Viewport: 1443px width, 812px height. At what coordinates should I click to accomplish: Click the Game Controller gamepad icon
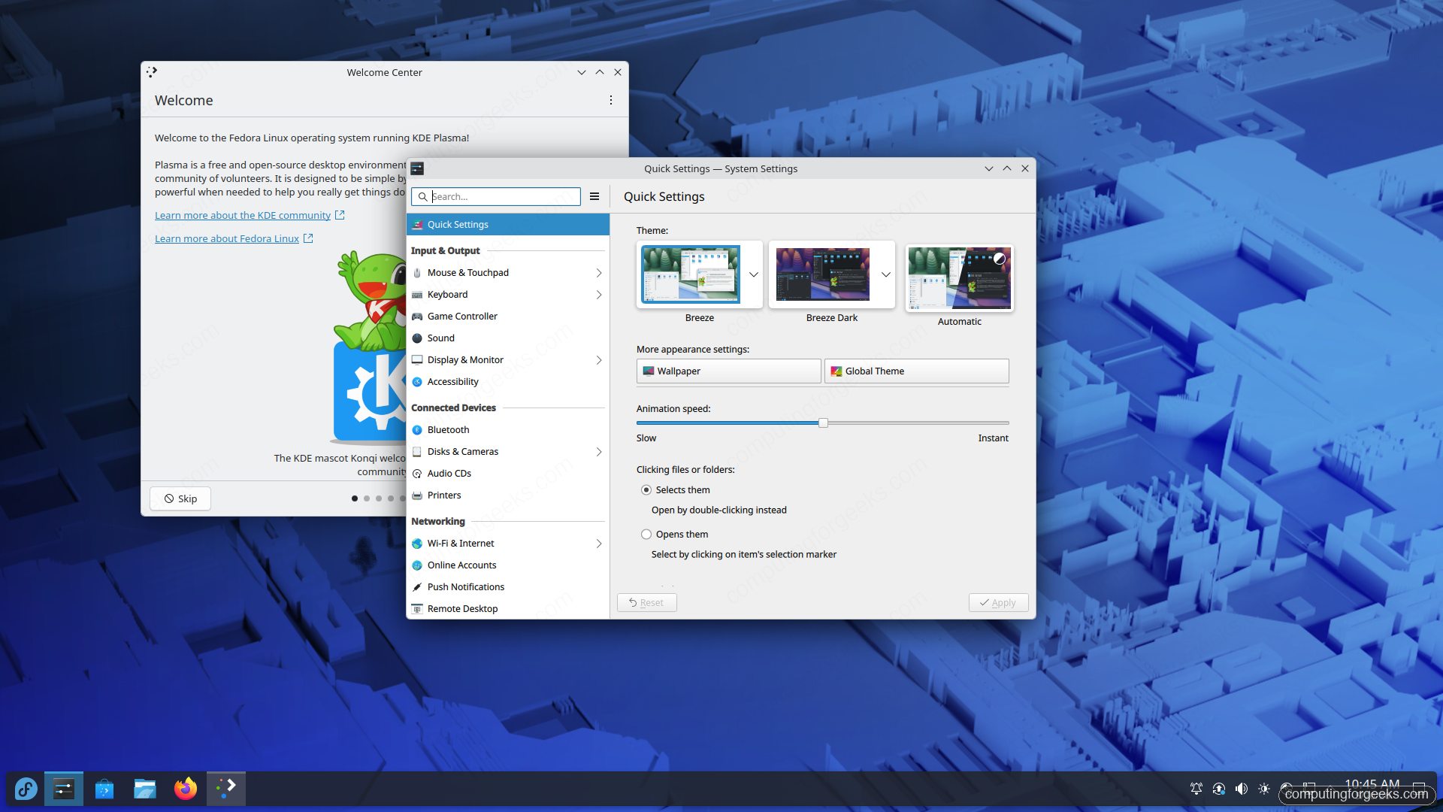tap(417, 317)
